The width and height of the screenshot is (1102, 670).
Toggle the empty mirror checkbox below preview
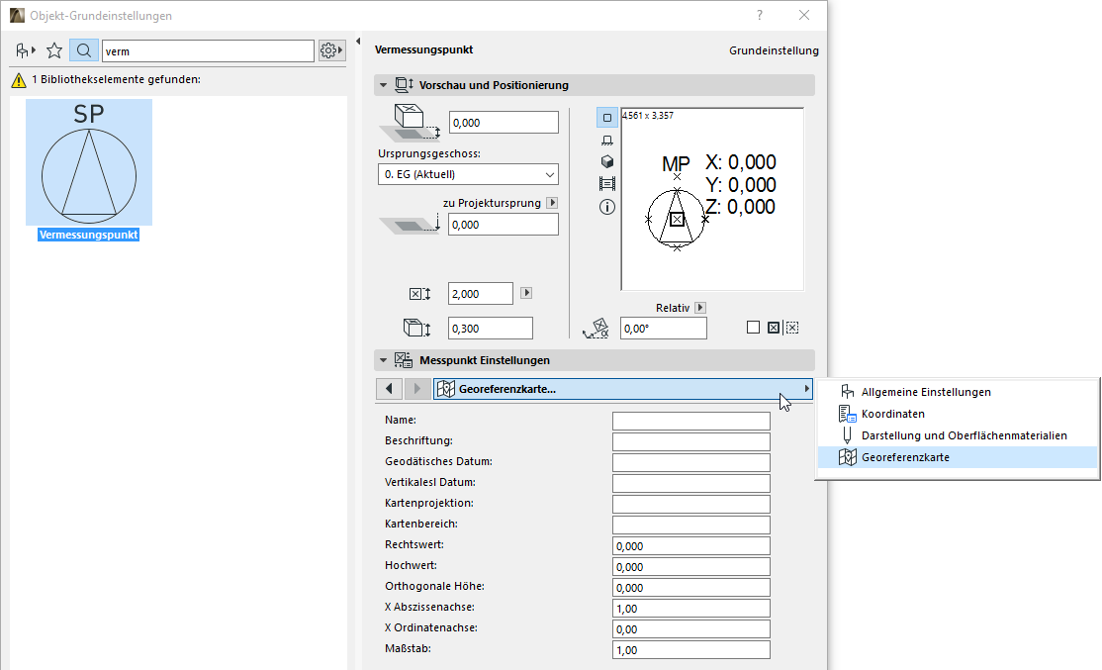(753, 328)
